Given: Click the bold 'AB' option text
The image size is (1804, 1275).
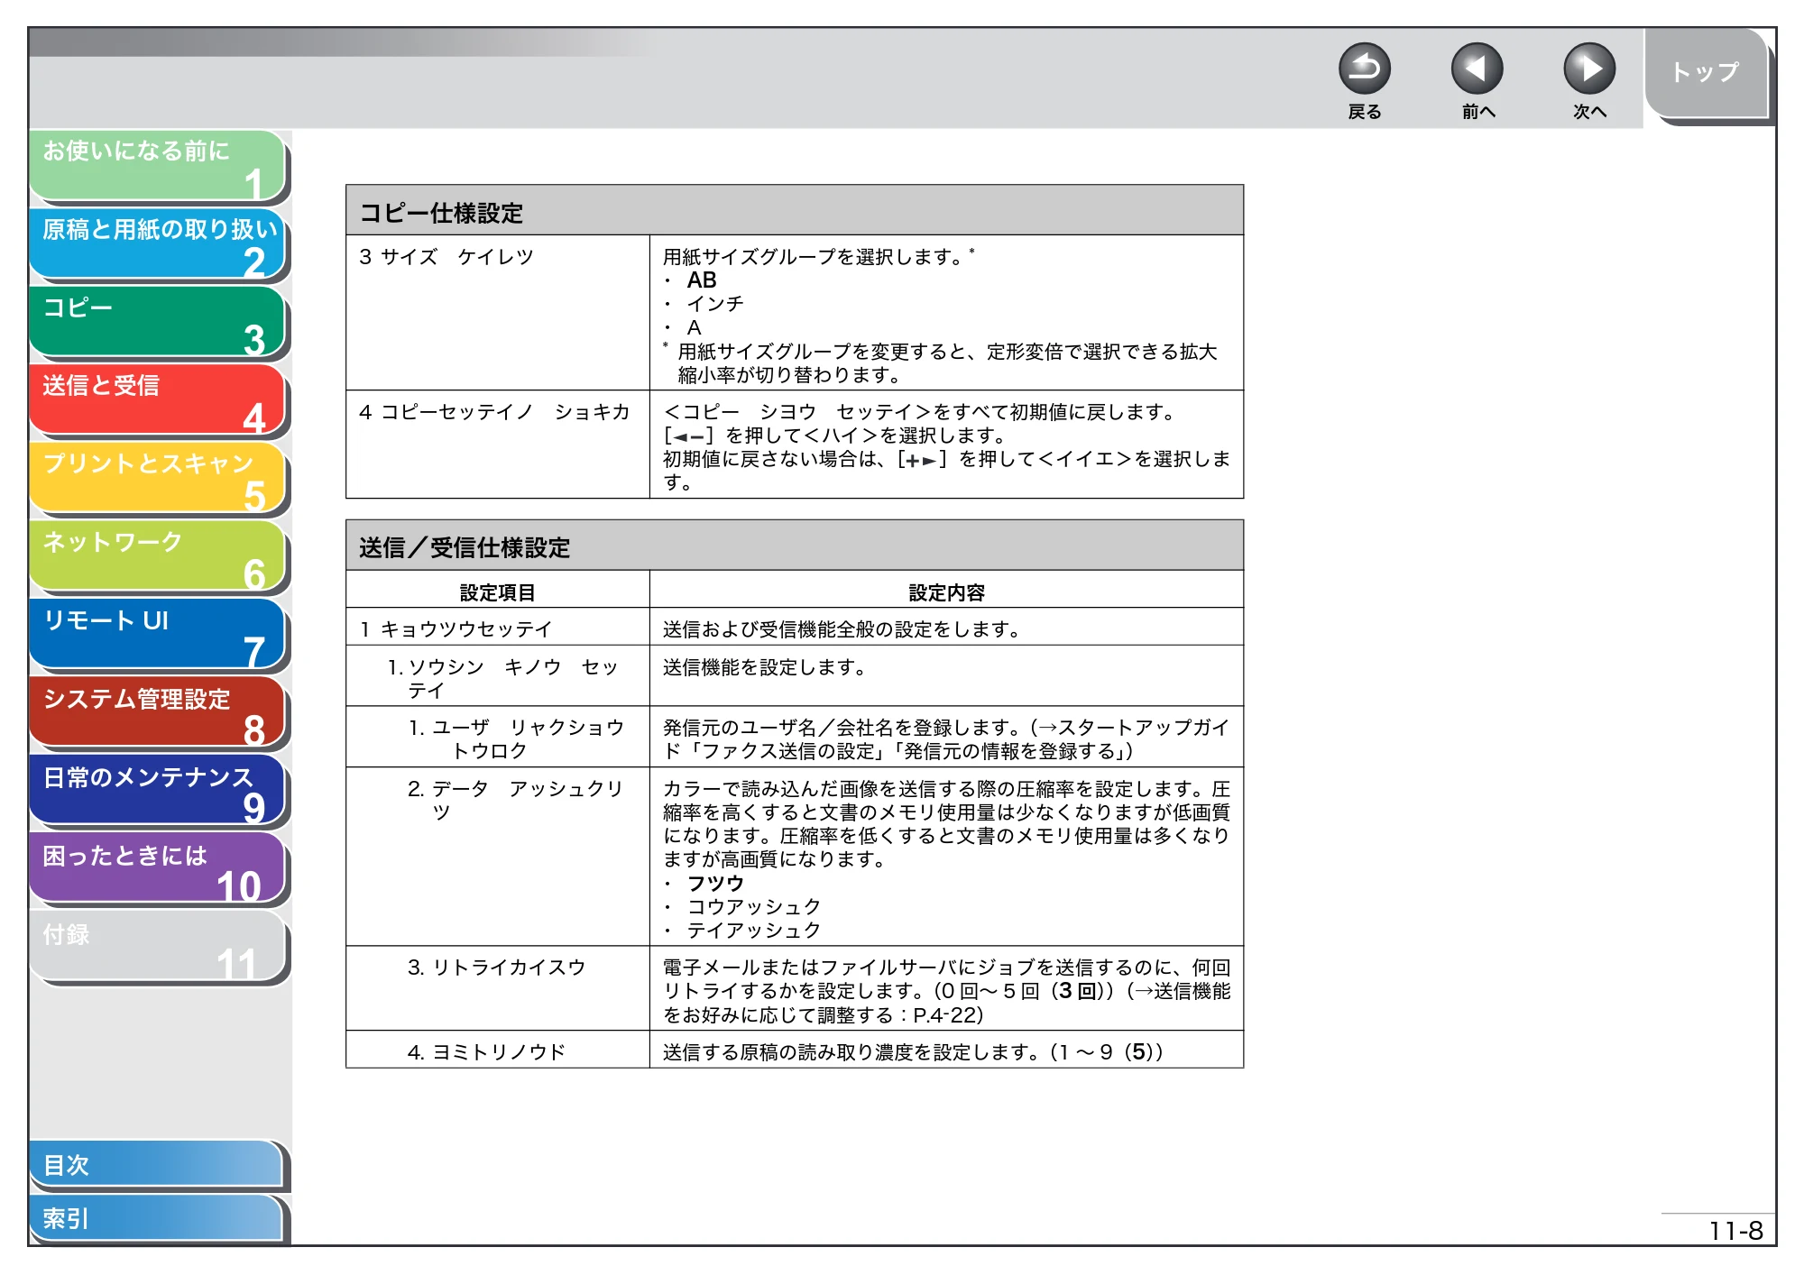Looking at the screenshot, I should 702,280.
